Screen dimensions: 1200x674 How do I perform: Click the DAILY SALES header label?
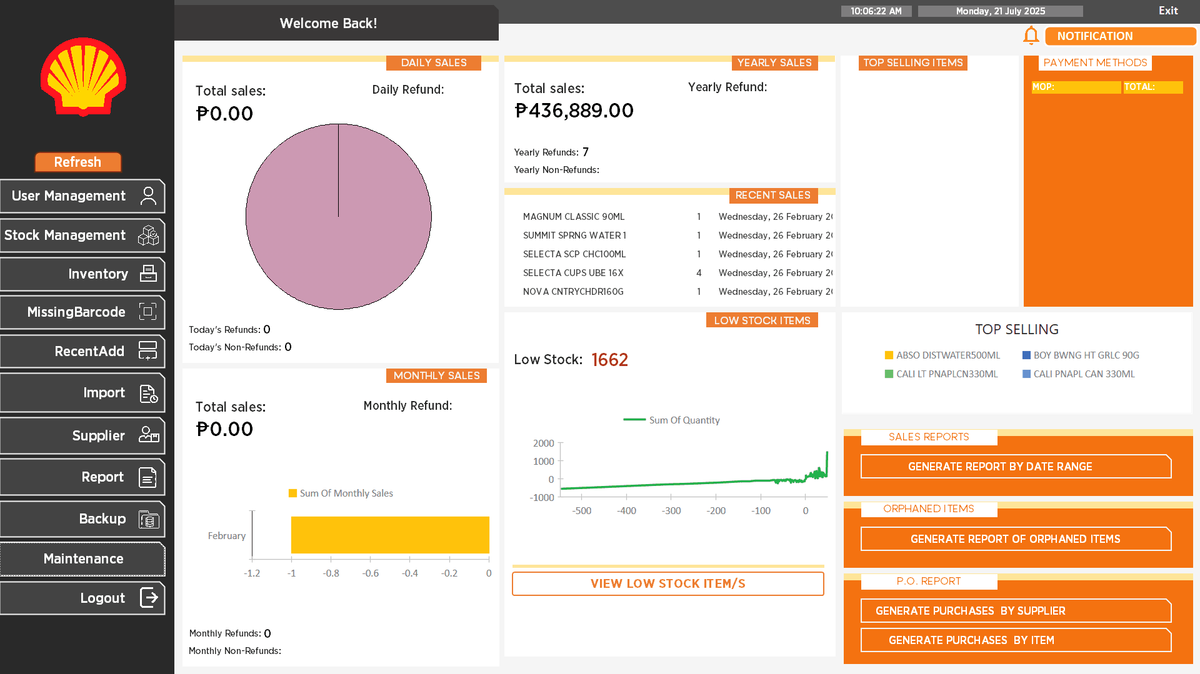(434, 63)
